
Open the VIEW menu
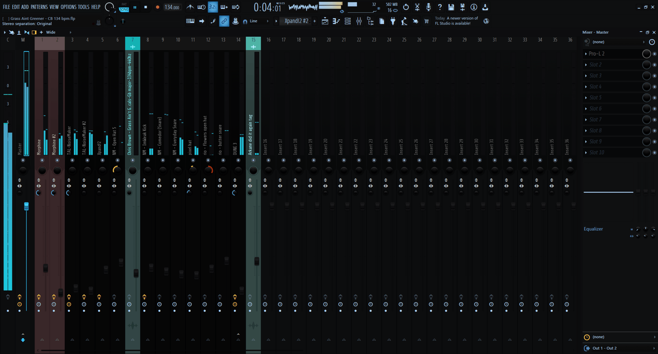pyautogui.click(x=54, y=7)
